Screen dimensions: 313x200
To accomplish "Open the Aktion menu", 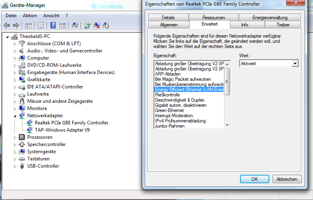I will coord(30,16).
